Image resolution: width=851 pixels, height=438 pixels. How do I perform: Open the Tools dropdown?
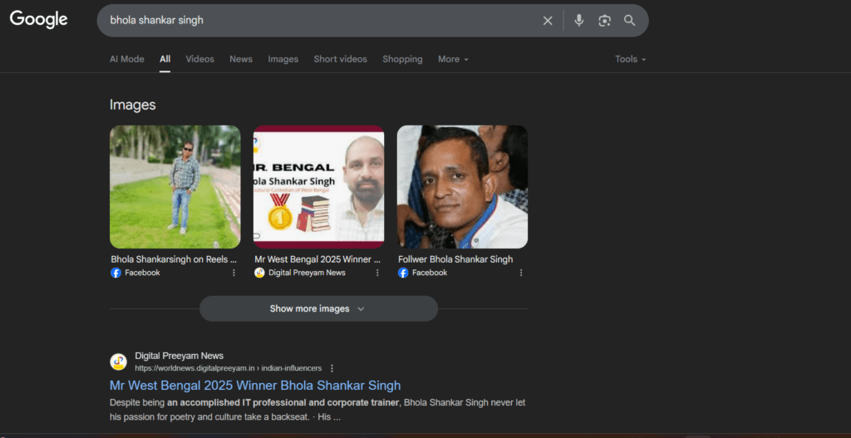tap(630, 59)
